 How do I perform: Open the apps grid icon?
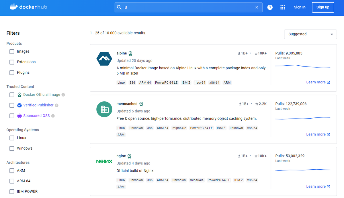pos(283,7)
